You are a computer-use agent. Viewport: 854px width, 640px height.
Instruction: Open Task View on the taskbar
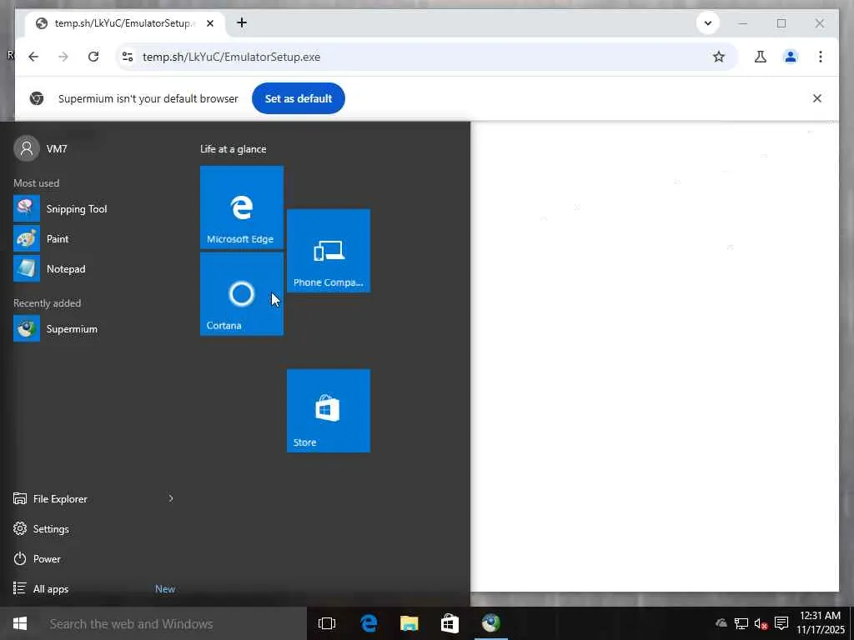pyautogui.click(x=327, y=623)
